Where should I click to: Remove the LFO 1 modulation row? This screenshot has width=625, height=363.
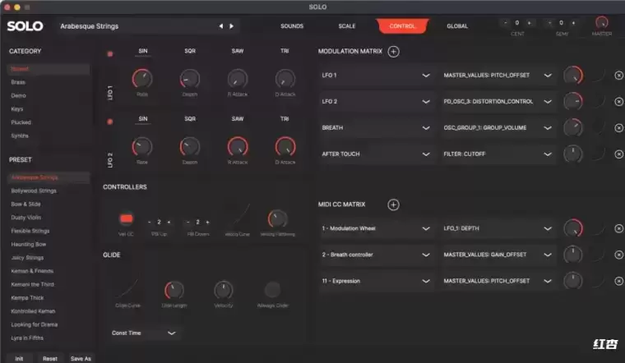(618, 76)
